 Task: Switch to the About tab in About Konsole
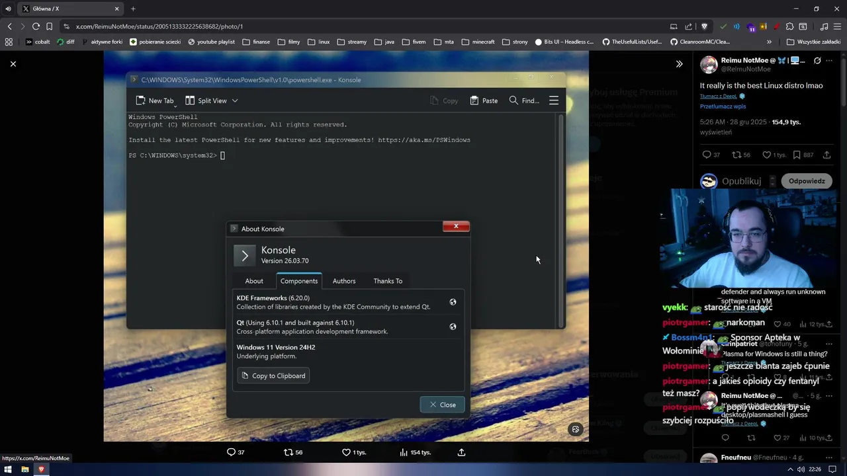[254, 281]
